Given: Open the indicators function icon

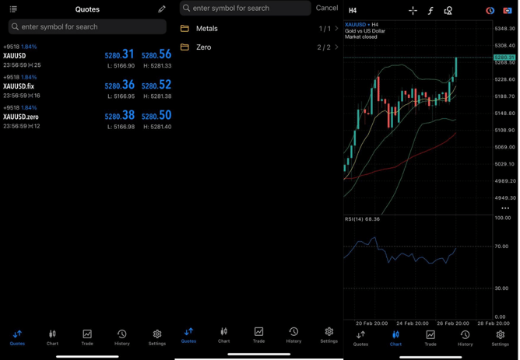Looking at the screenshot, I should click(430, 11).
